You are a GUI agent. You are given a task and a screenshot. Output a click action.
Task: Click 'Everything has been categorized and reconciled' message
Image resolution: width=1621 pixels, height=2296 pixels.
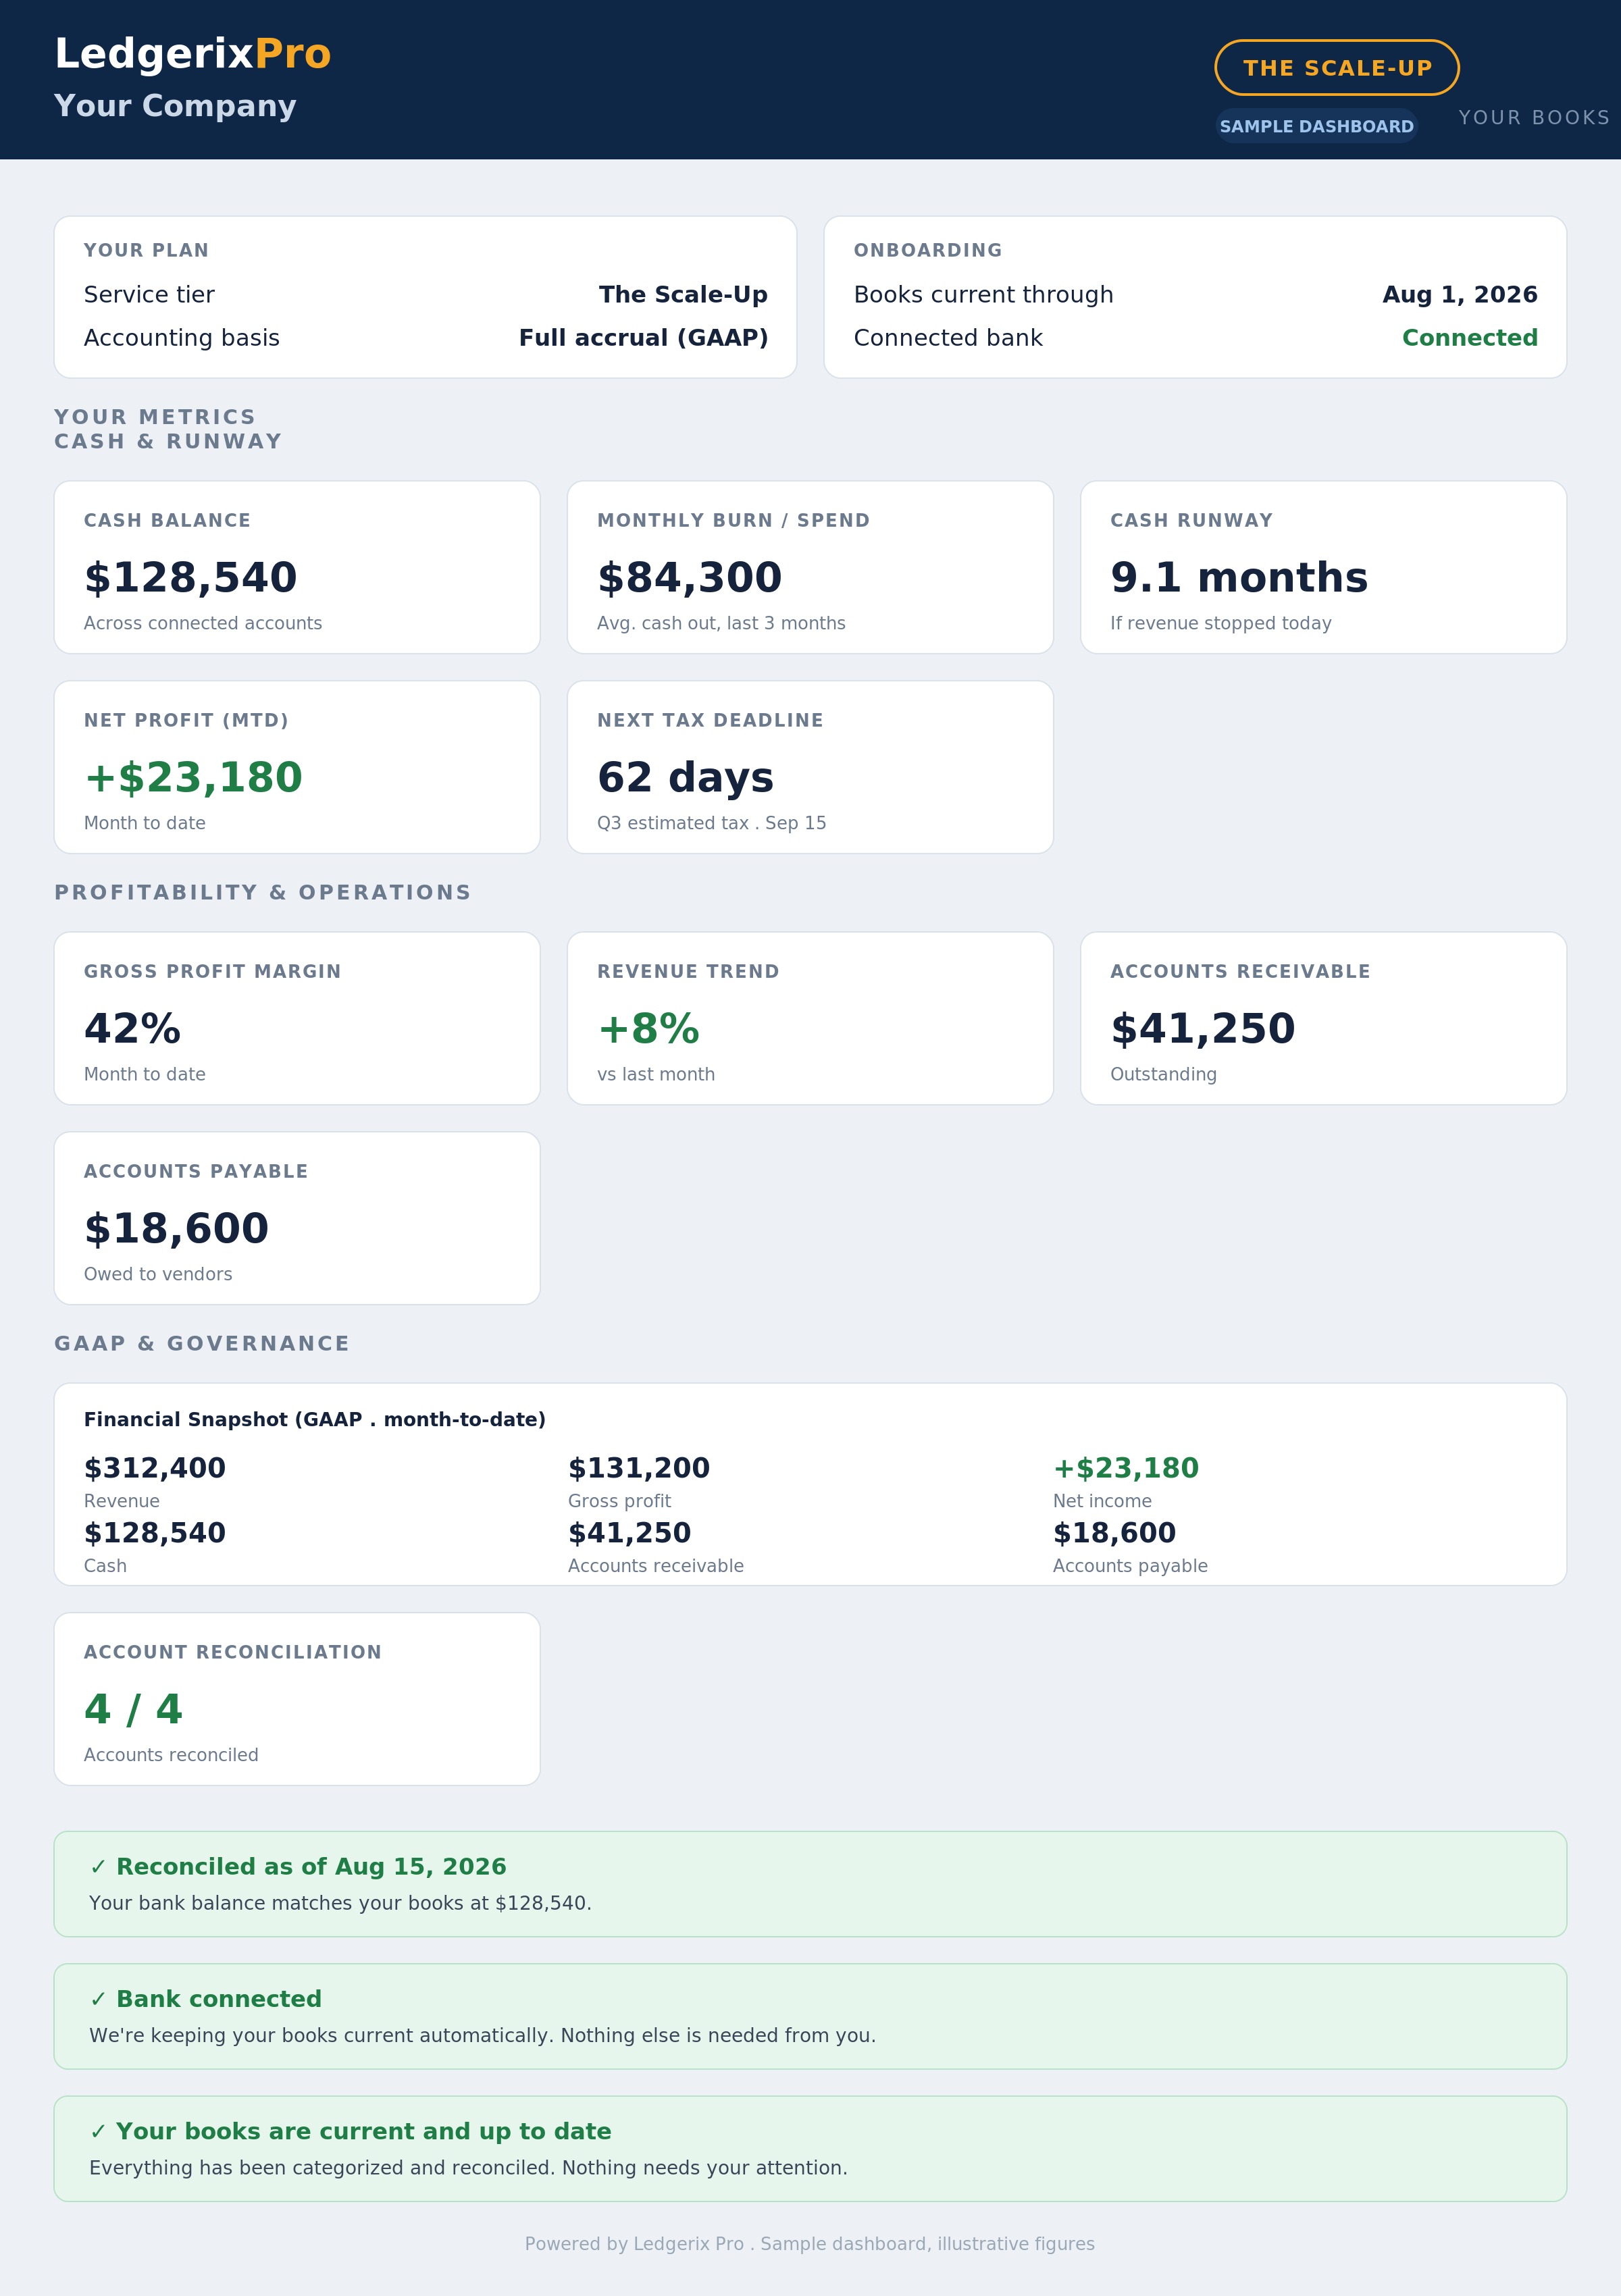coord(468,2168)
